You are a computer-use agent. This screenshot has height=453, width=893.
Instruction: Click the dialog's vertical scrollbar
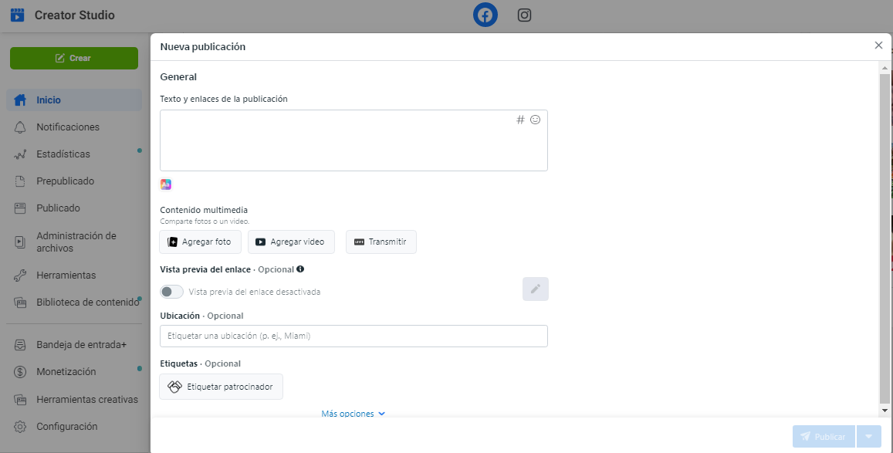pos(885,232)
